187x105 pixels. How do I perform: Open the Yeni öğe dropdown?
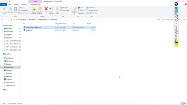[64, 8]
